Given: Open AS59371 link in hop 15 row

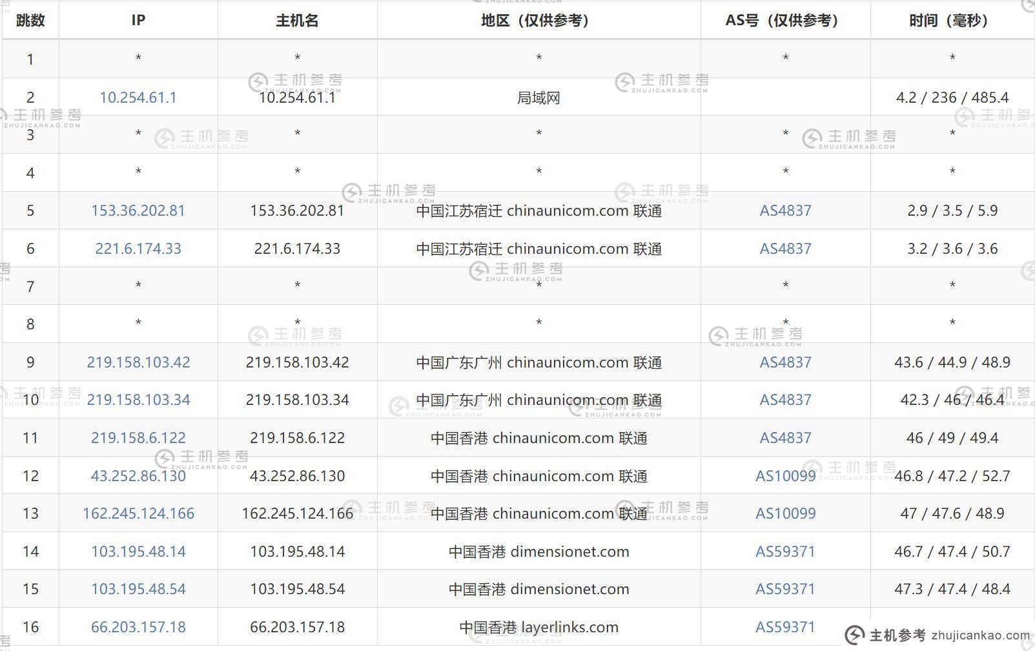Looking at the screenshot, I should (785, 589).
